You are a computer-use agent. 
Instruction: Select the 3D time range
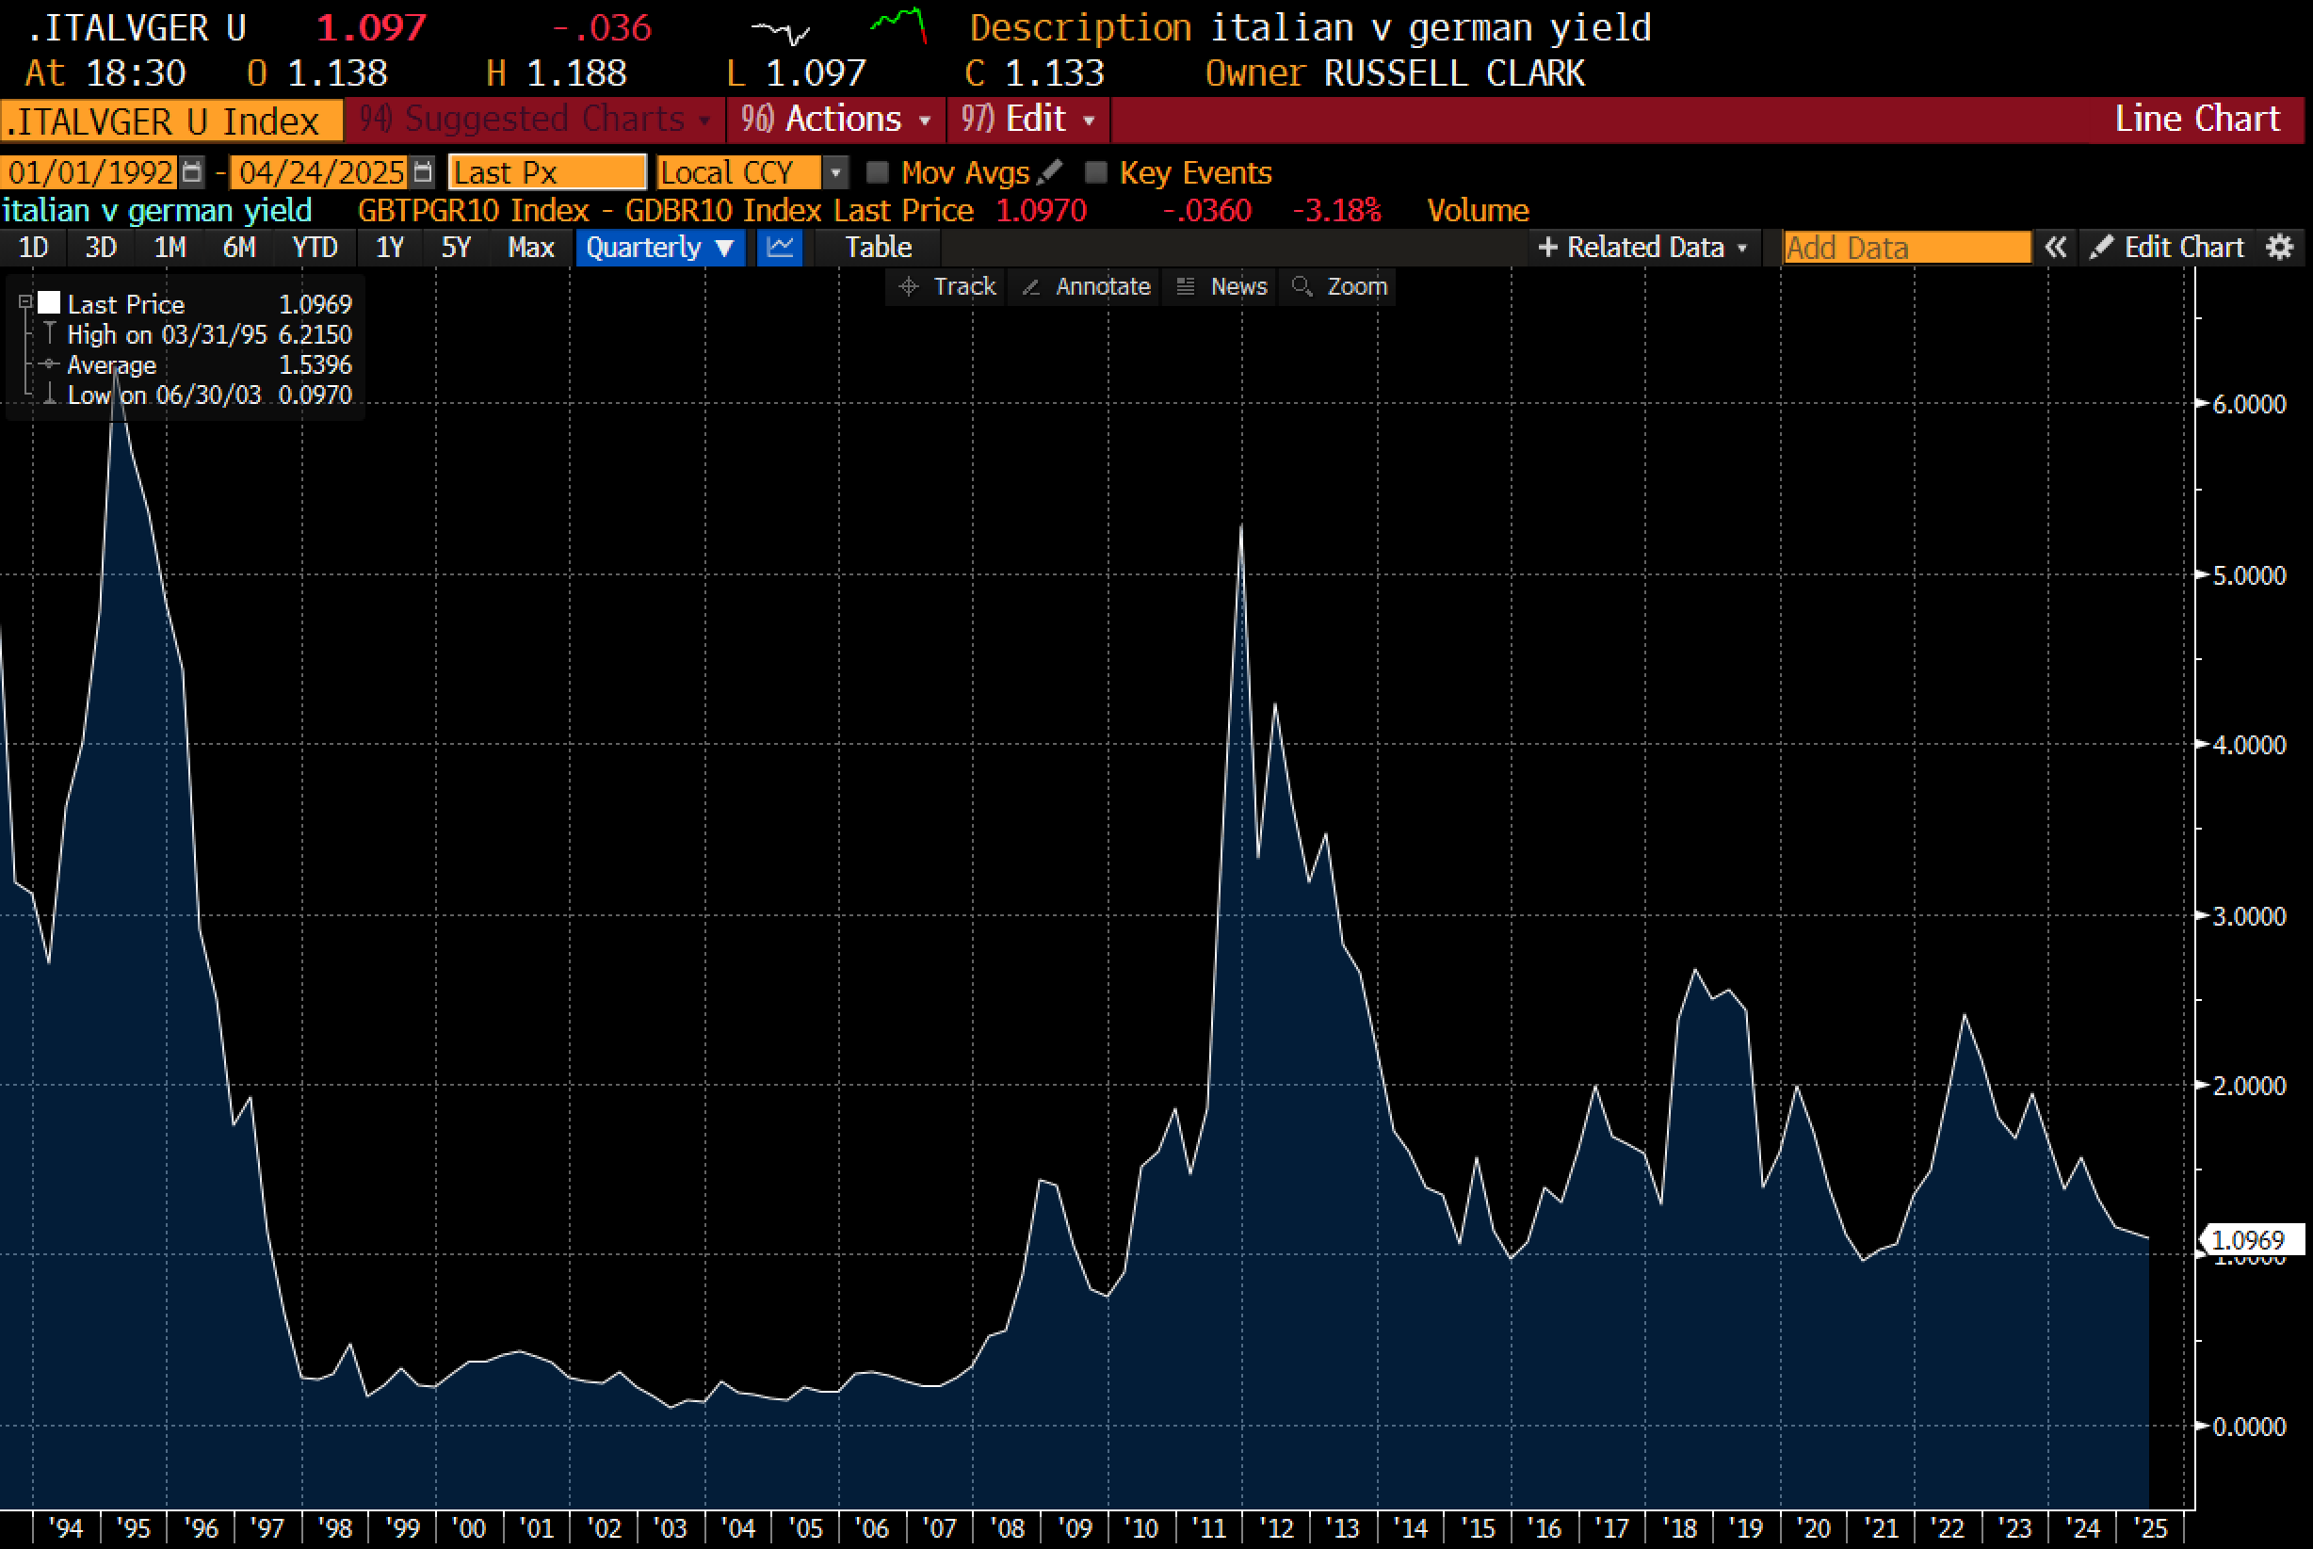[x=101, y=247]
